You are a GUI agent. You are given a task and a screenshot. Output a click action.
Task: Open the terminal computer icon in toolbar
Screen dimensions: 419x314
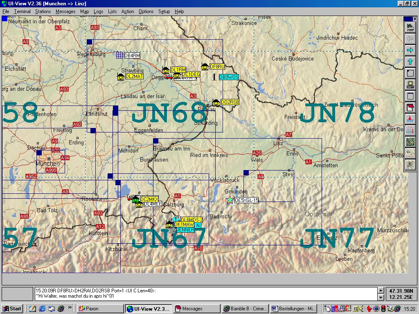pyautogui.click(x=410, y=85)
